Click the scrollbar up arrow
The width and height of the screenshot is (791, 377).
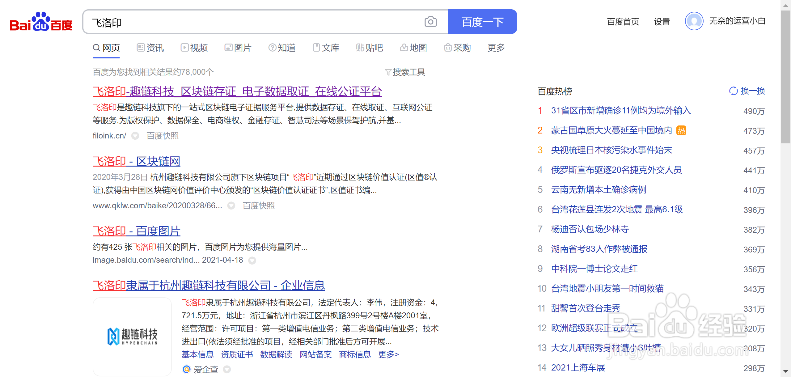pyautogui.click(x=786, y=5)
